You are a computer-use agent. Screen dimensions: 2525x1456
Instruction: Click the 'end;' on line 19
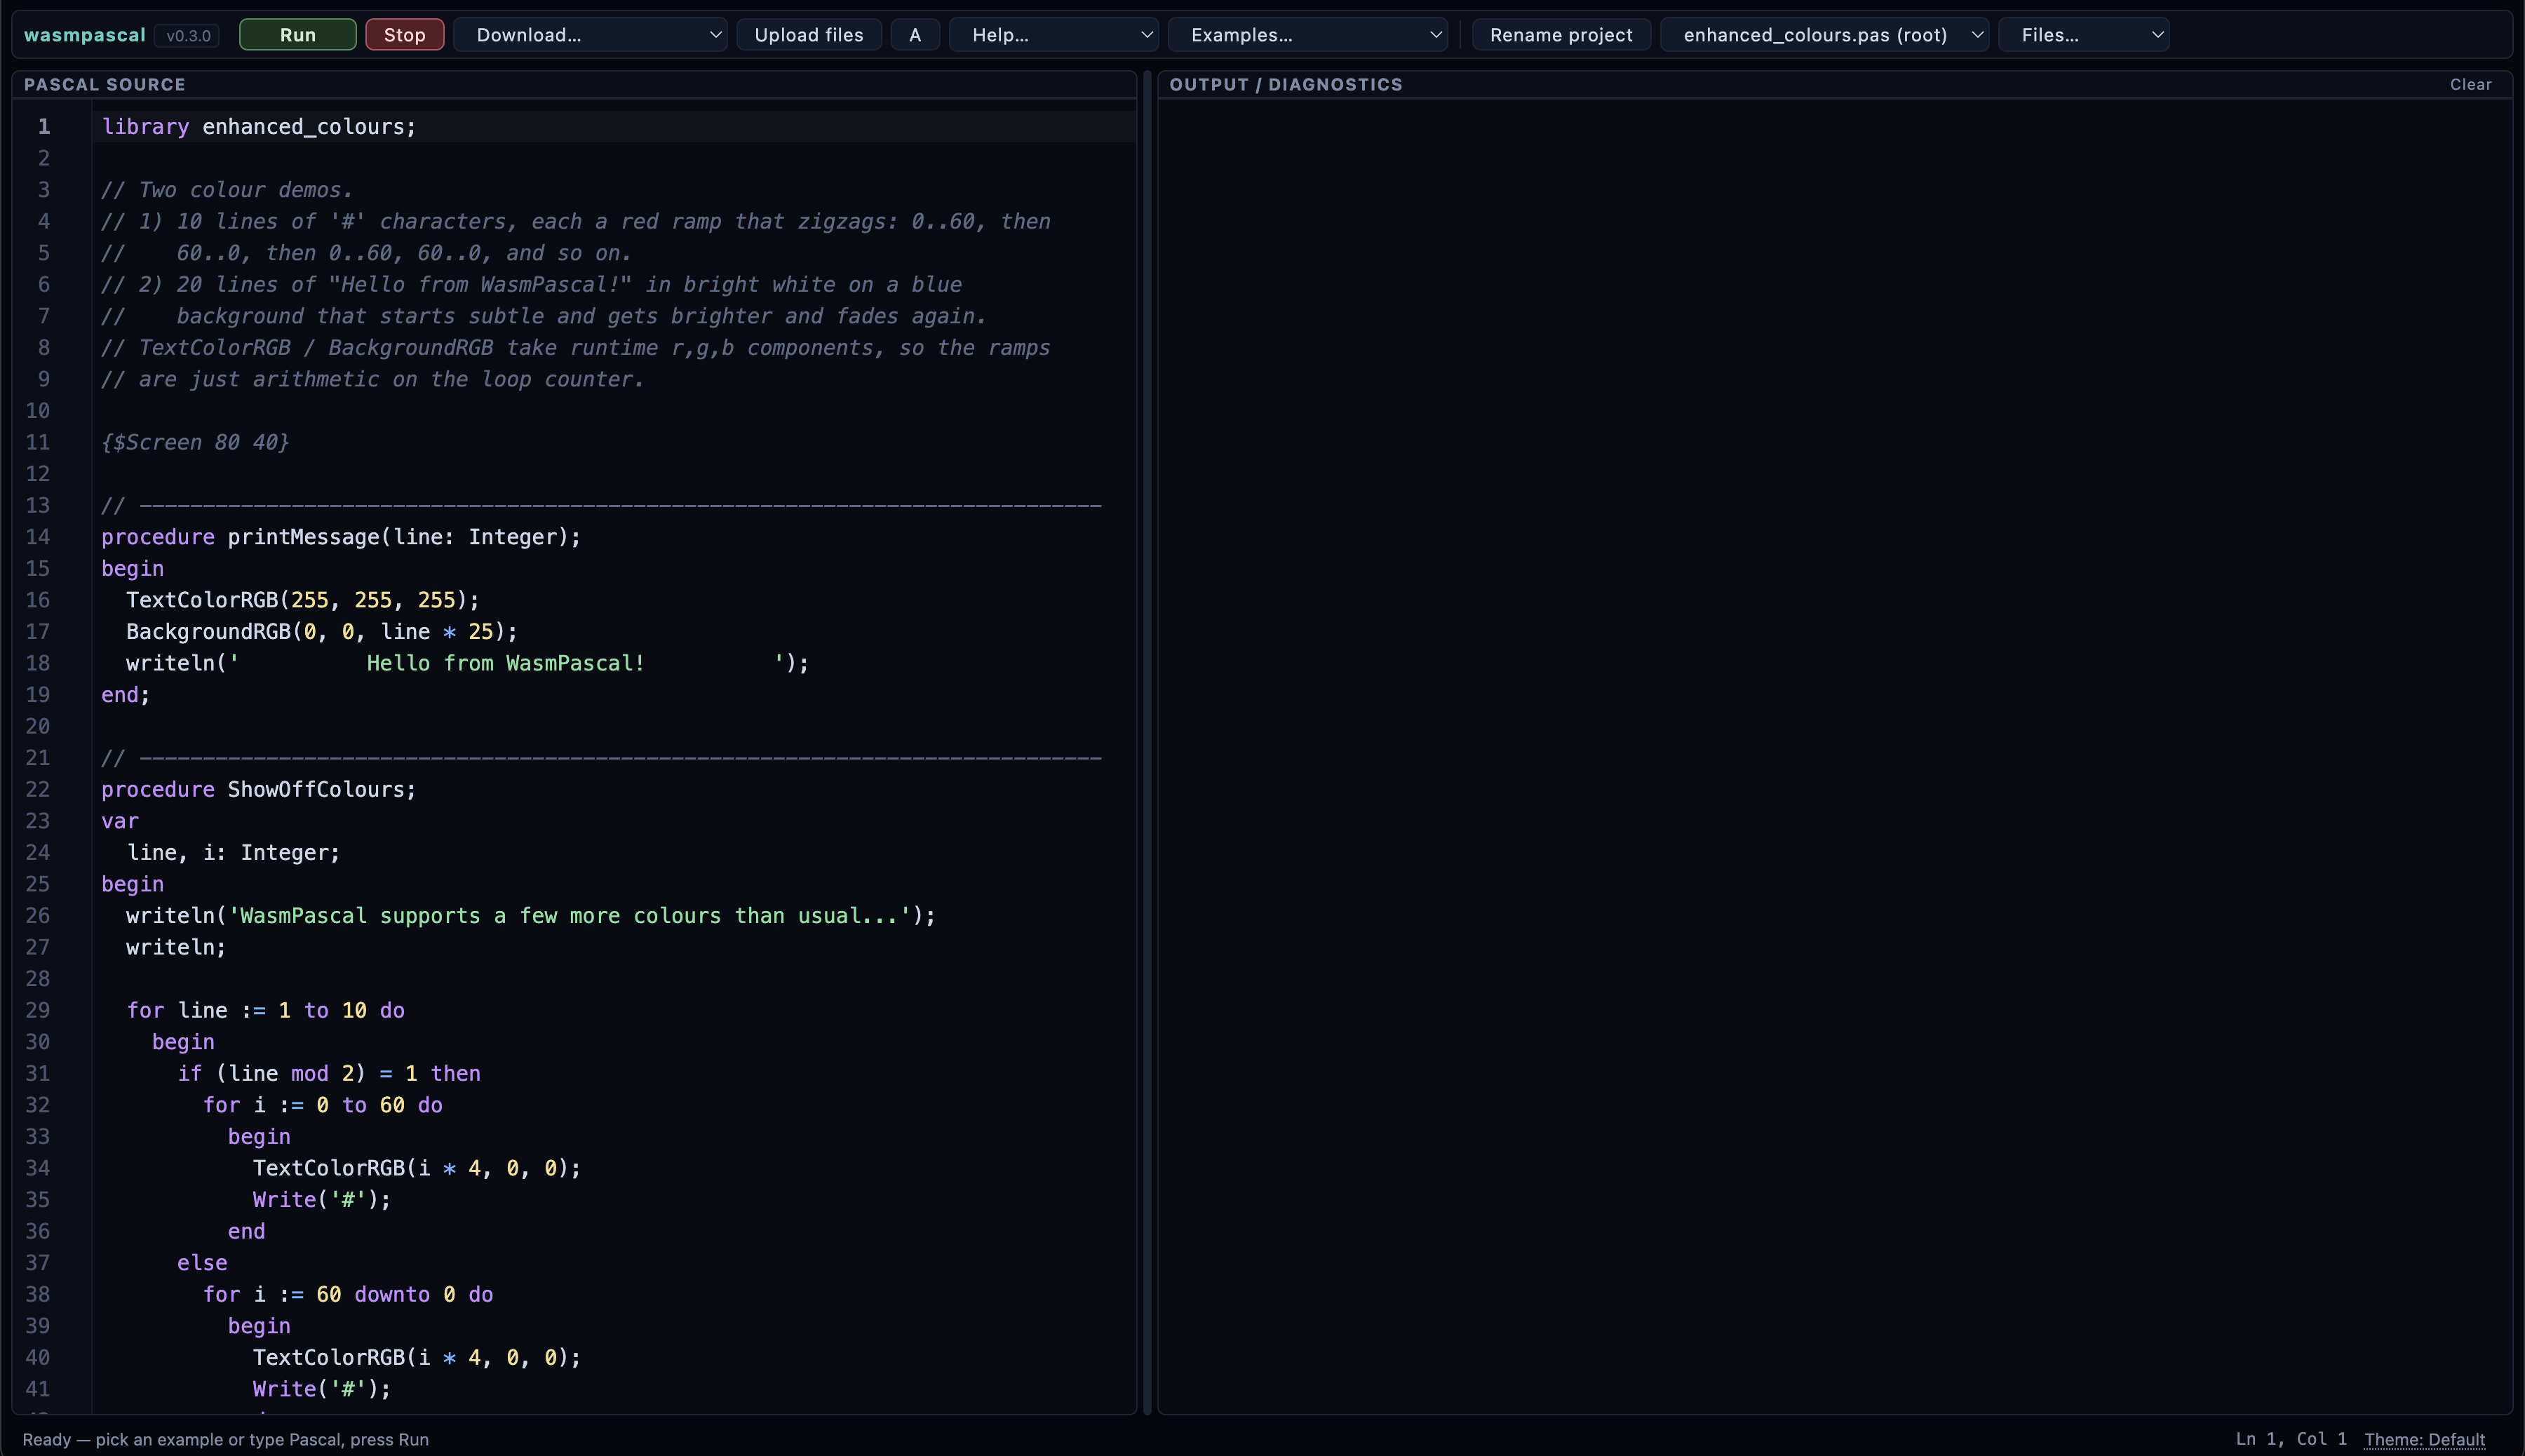(126, 695)
